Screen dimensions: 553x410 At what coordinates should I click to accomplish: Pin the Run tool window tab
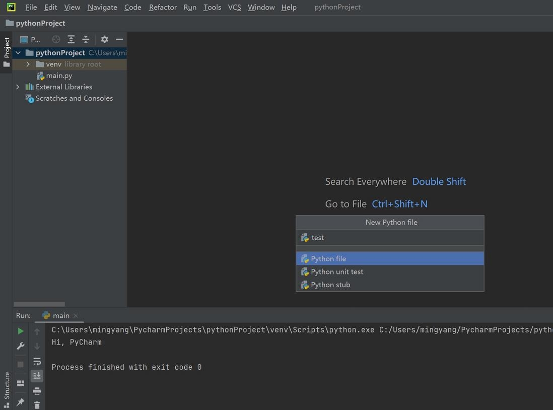(x=20, y=401)
